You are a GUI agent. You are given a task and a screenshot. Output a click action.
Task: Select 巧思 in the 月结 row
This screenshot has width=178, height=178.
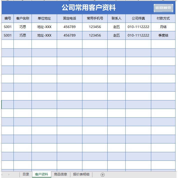click(x=23, y=27)
